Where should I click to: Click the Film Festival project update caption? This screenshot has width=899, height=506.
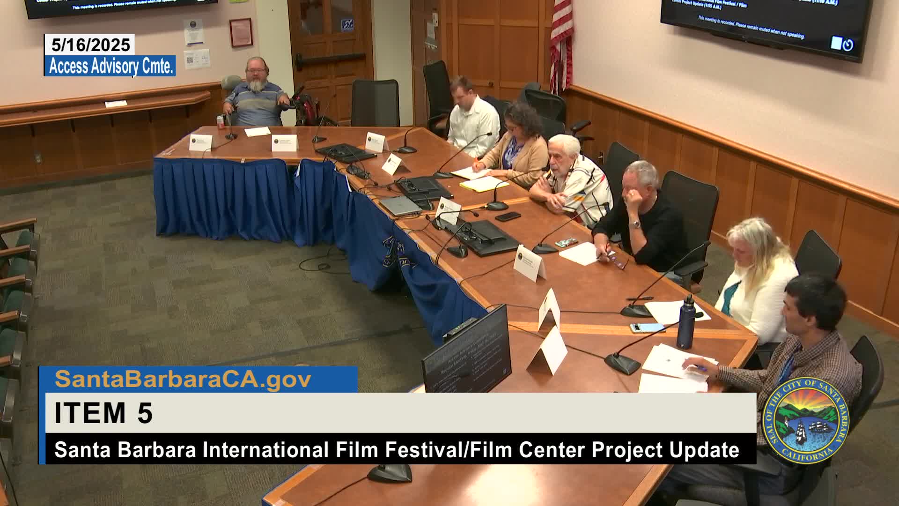(397, 449)
